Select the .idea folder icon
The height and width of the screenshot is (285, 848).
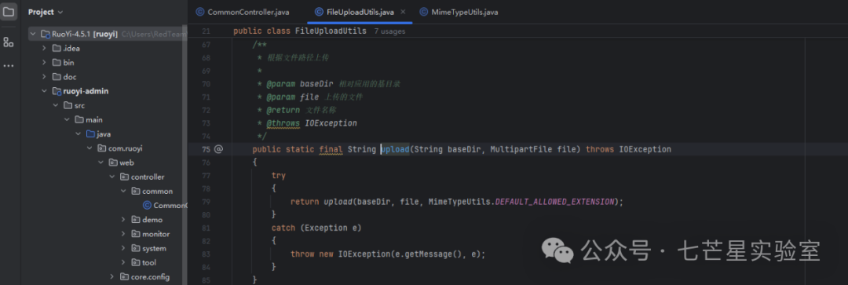coord(57,48)
